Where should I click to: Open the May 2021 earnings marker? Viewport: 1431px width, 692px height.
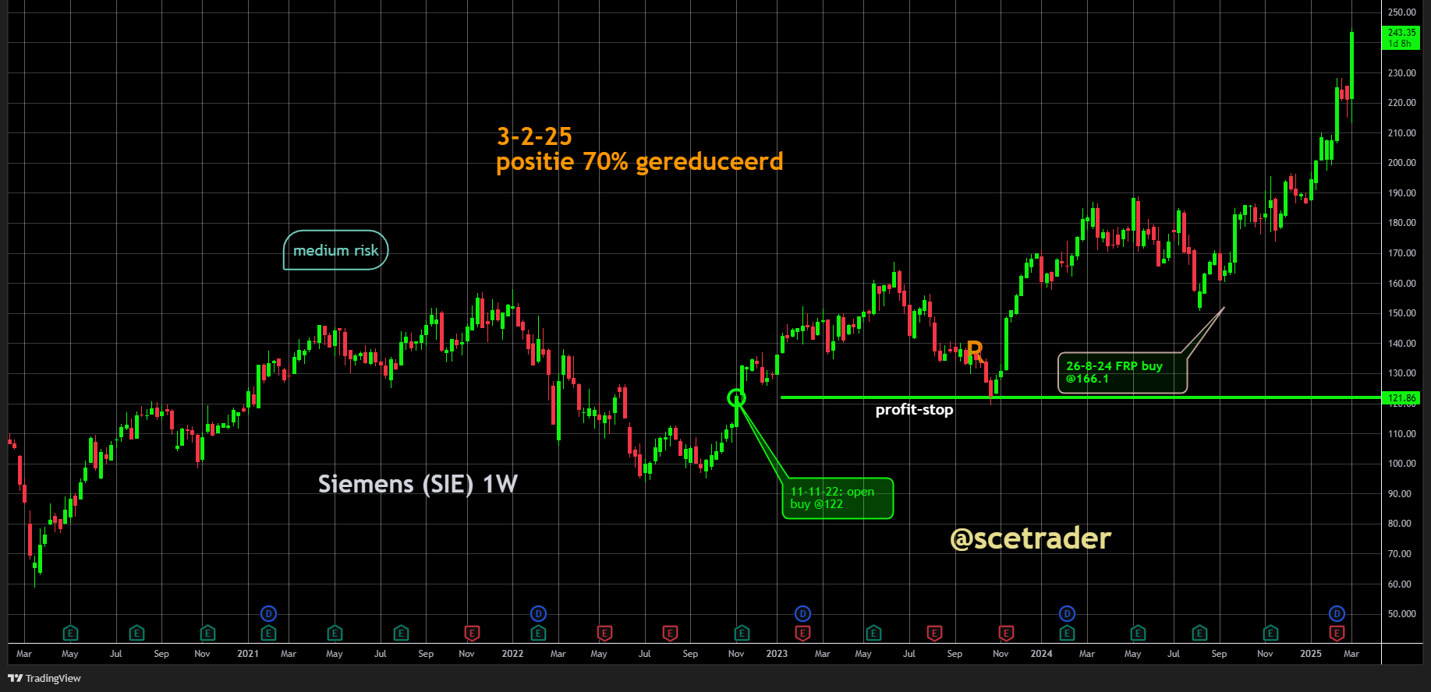[335, 633]
